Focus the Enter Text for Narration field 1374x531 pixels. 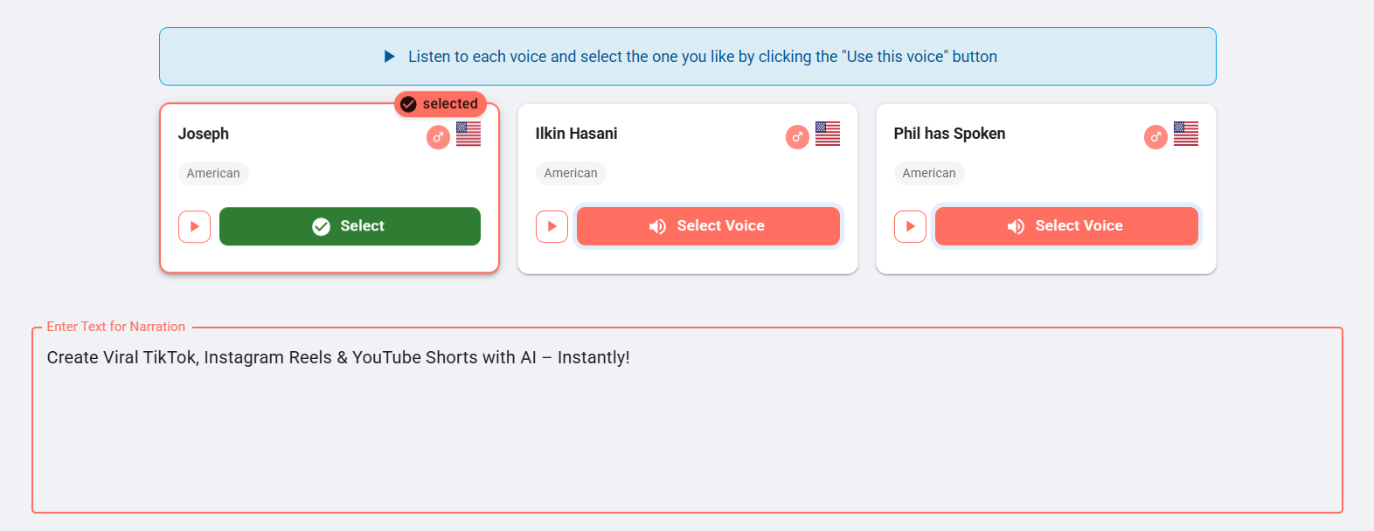click(x=687, y=421)
